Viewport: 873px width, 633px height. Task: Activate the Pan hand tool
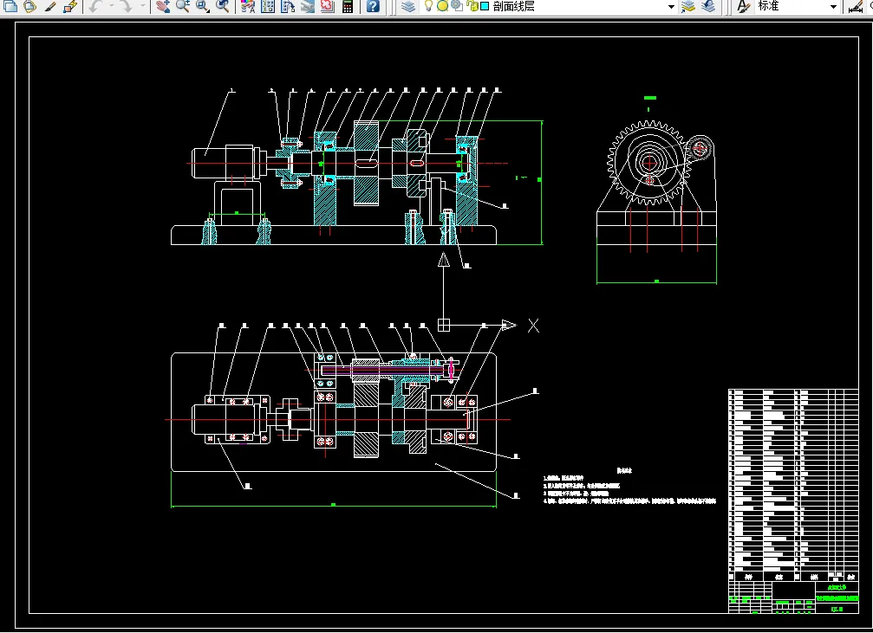[x=163, y=6]
